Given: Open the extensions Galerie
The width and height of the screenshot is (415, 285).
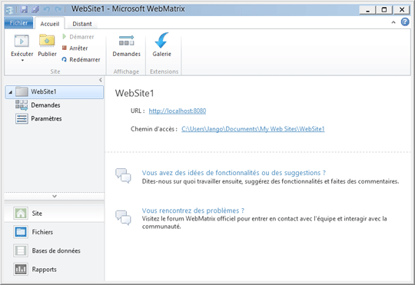Looking at the screenshot, I should (161, 40).
